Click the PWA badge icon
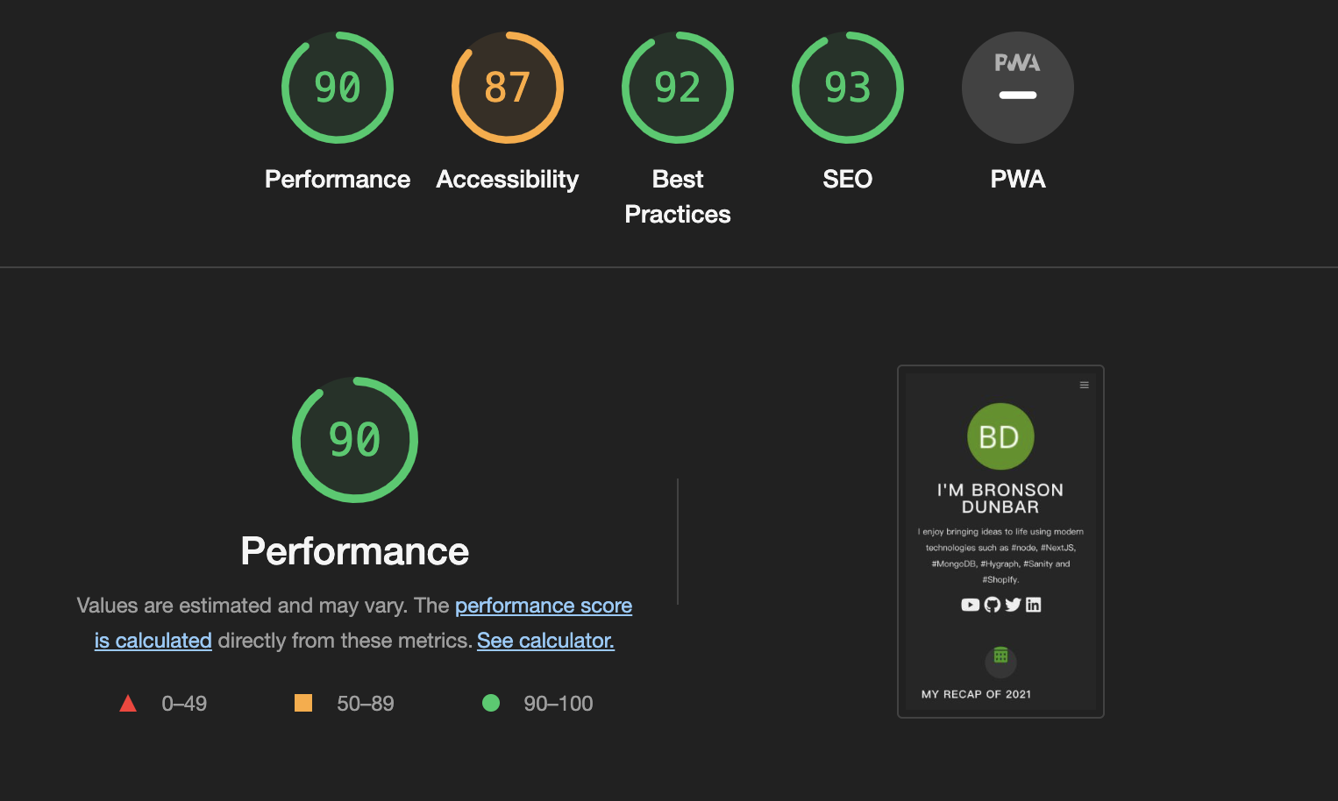 click(1018, 88)
